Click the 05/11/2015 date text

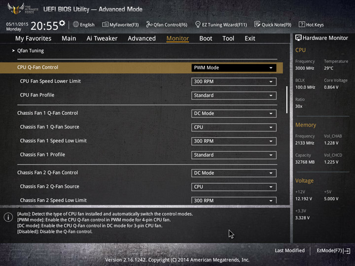[17, 24]
